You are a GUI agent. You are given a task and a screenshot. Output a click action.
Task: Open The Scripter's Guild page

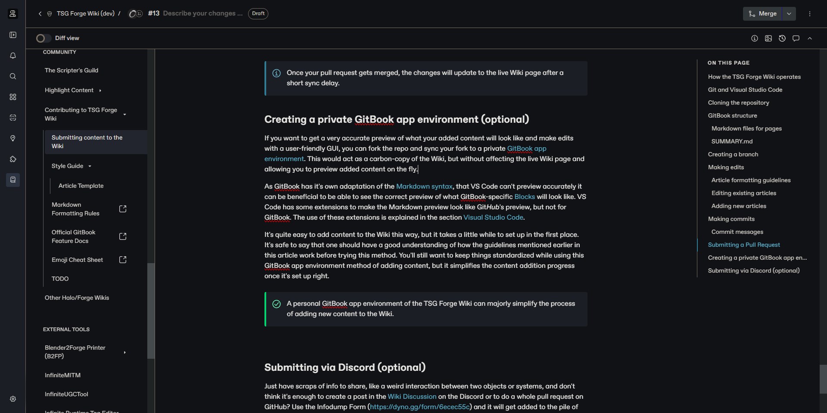[72, 71]
